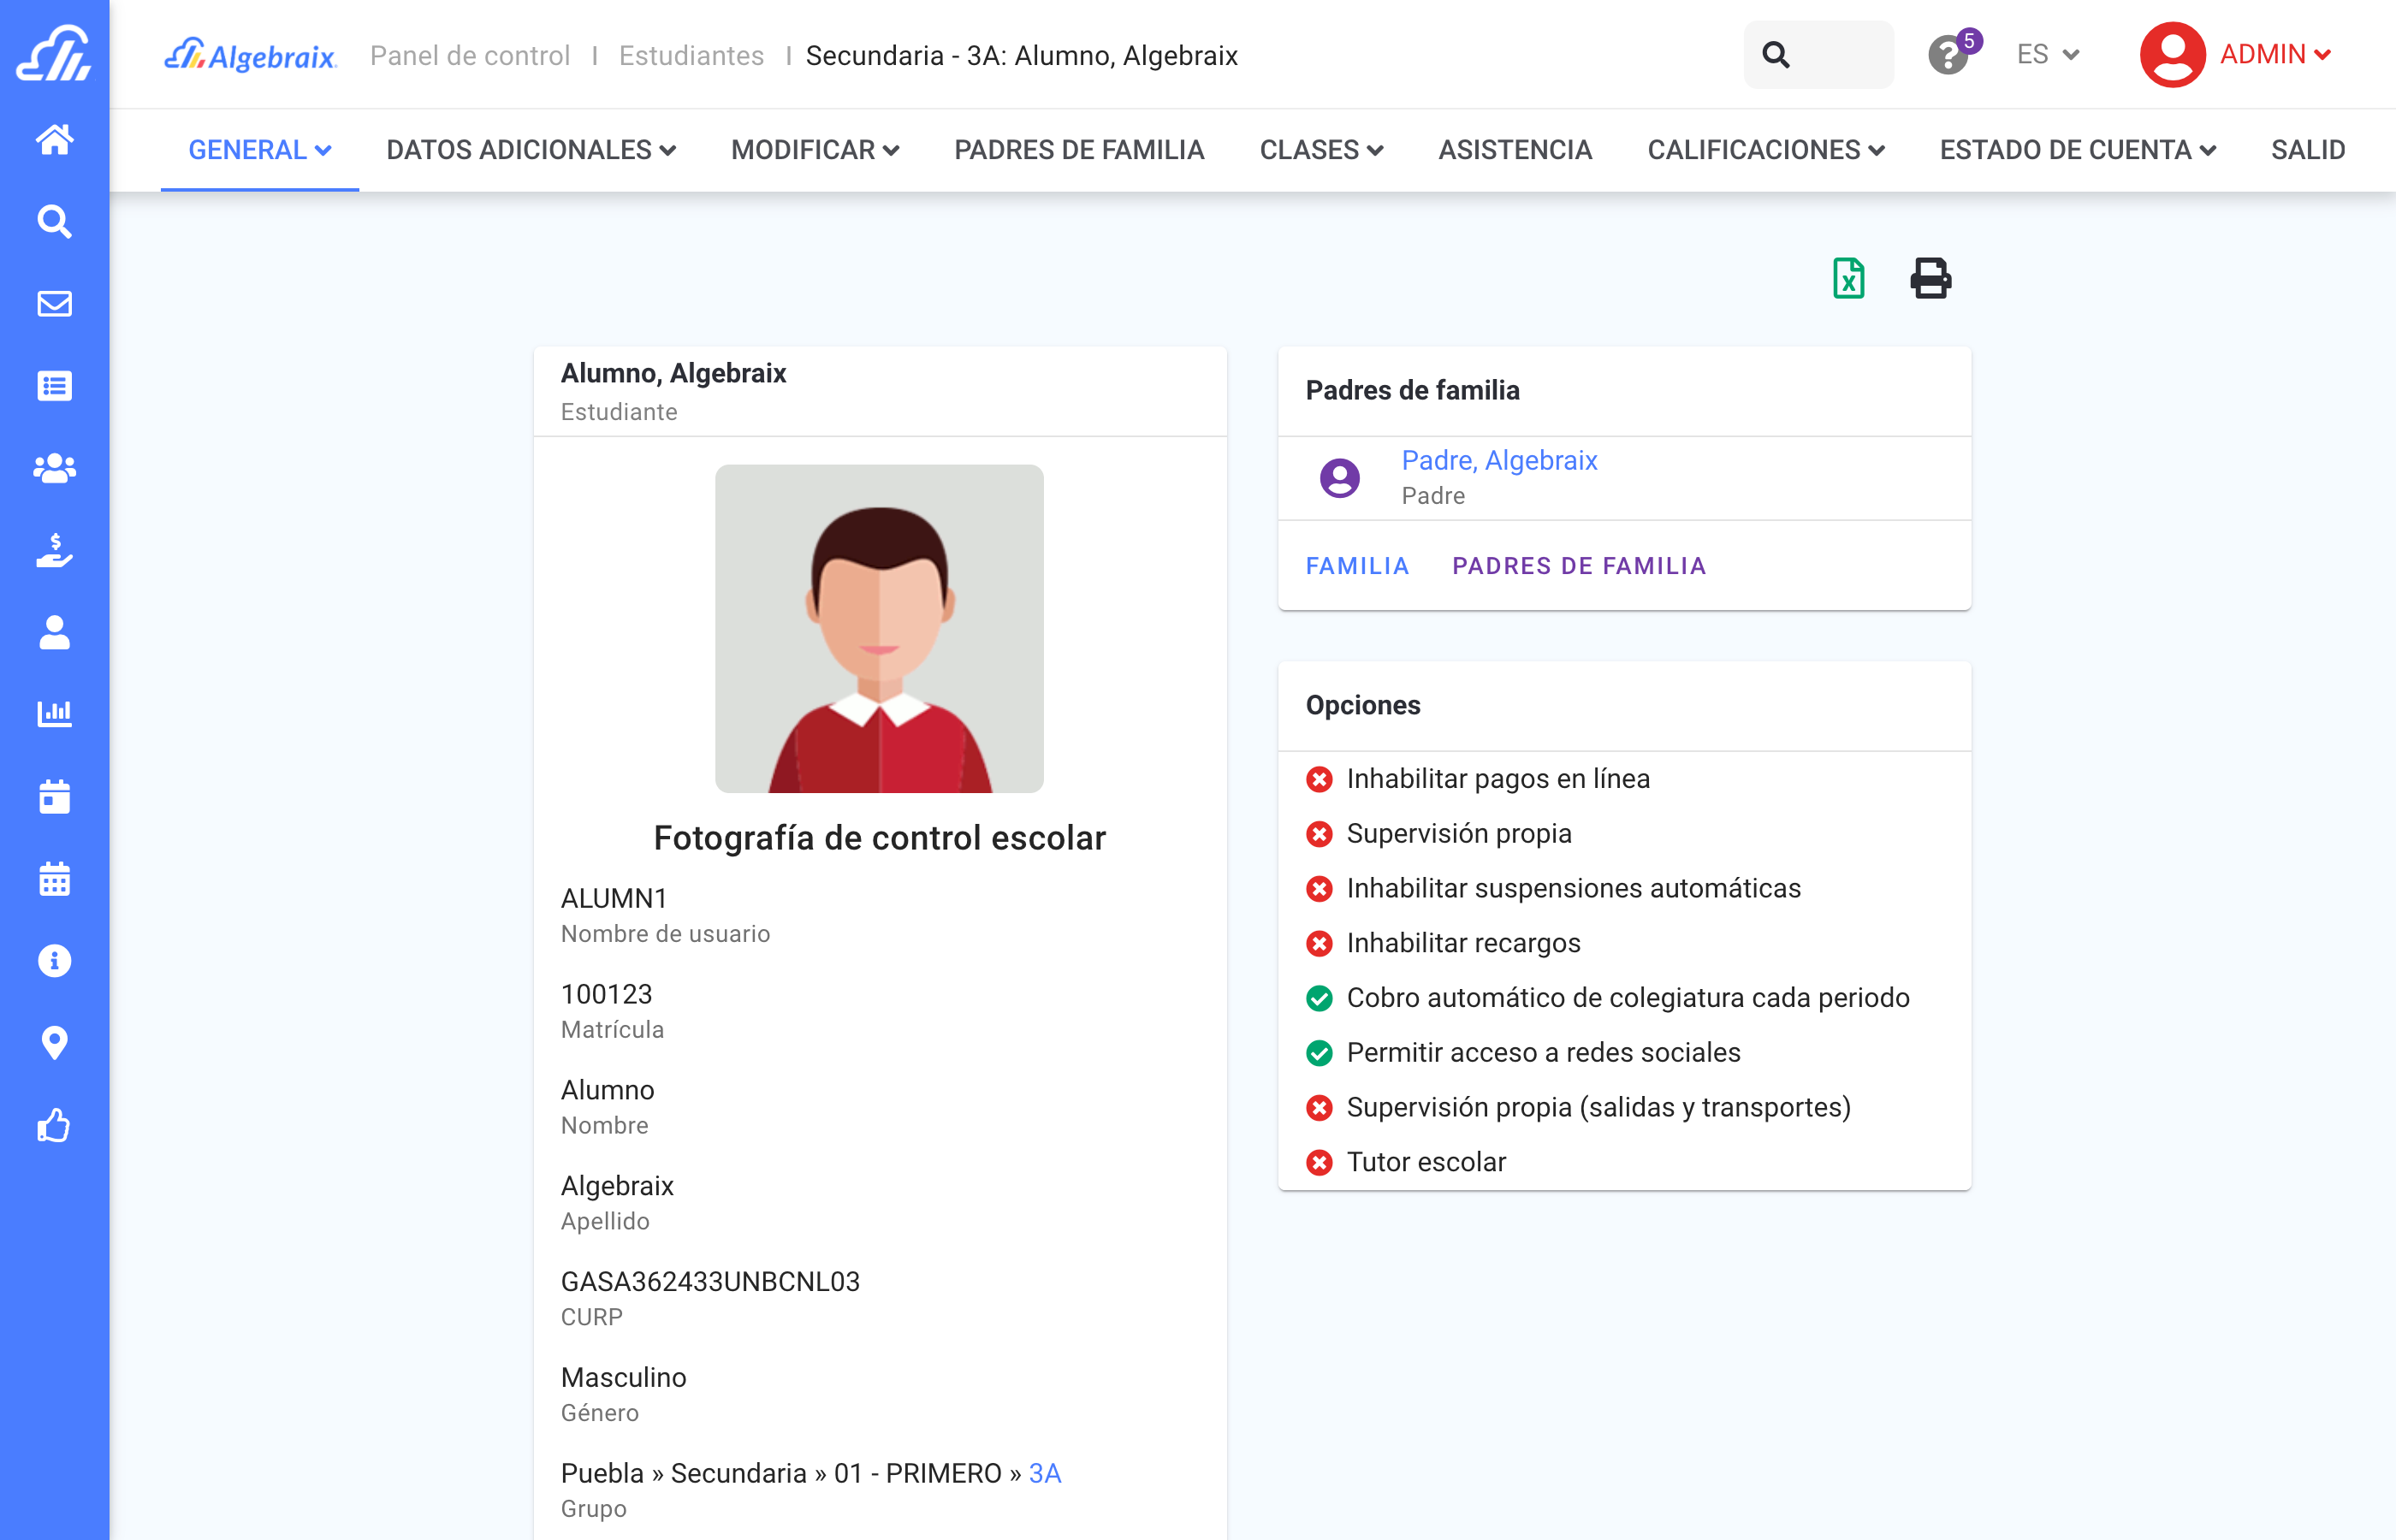Toggle the Tutor escolar option icon
Image resolution: width=2396 pixels, height=1540 pixels.
[1319, 1162]
